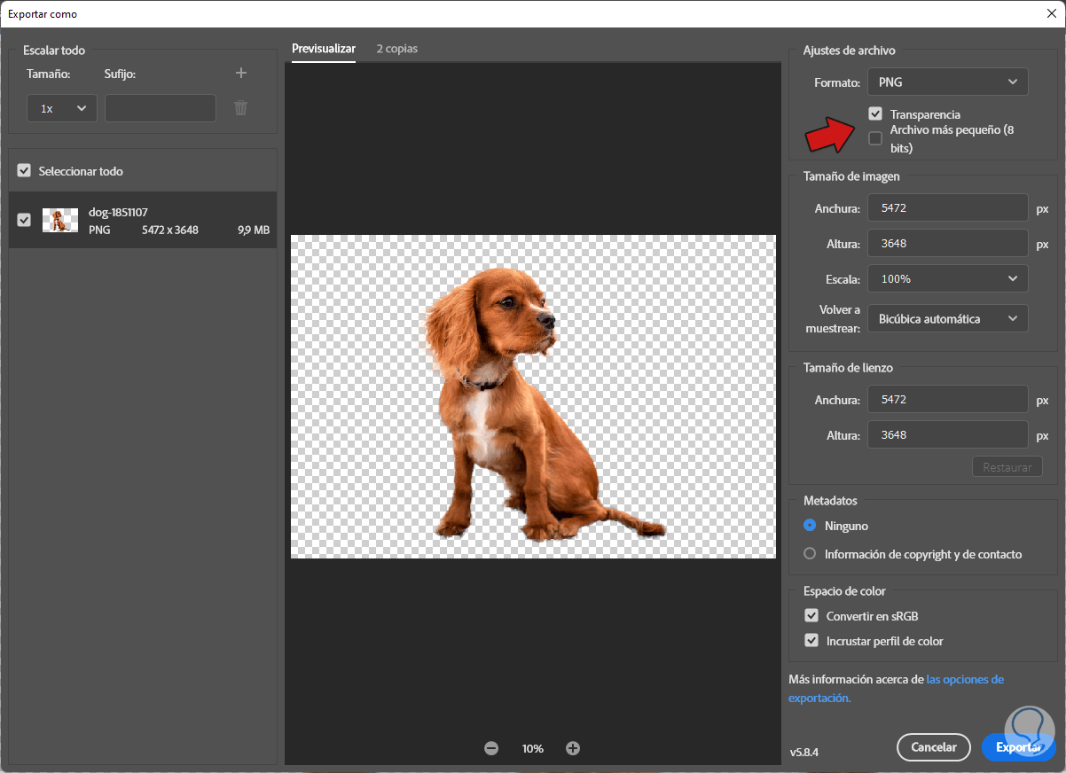Image resolution: width=1066 pixels, height=773 pixels.
Task: Expand the Escala 100% dropdown
Action: (x=948, y=278)
